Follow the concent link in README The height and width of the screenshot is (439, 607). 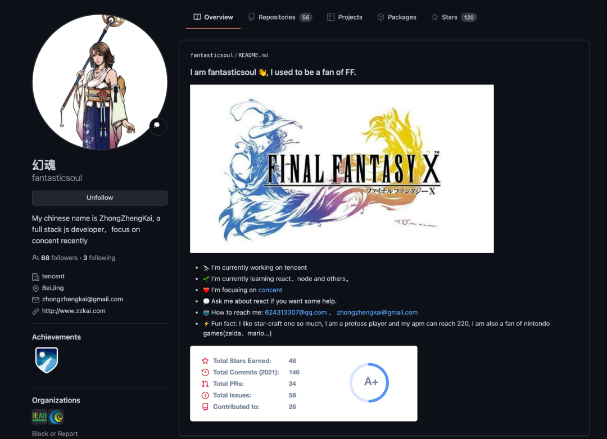coord(270,290)
